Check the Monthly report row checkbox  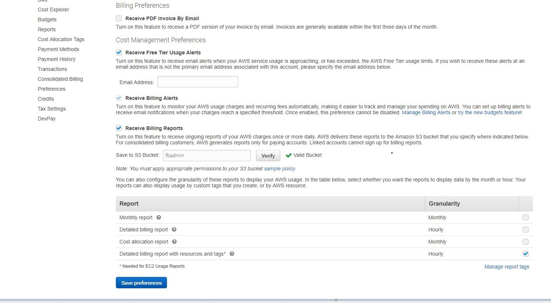(x=526, y=217)
